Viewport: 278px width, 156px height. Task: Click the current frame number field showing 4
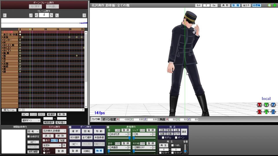pos(44,15)
